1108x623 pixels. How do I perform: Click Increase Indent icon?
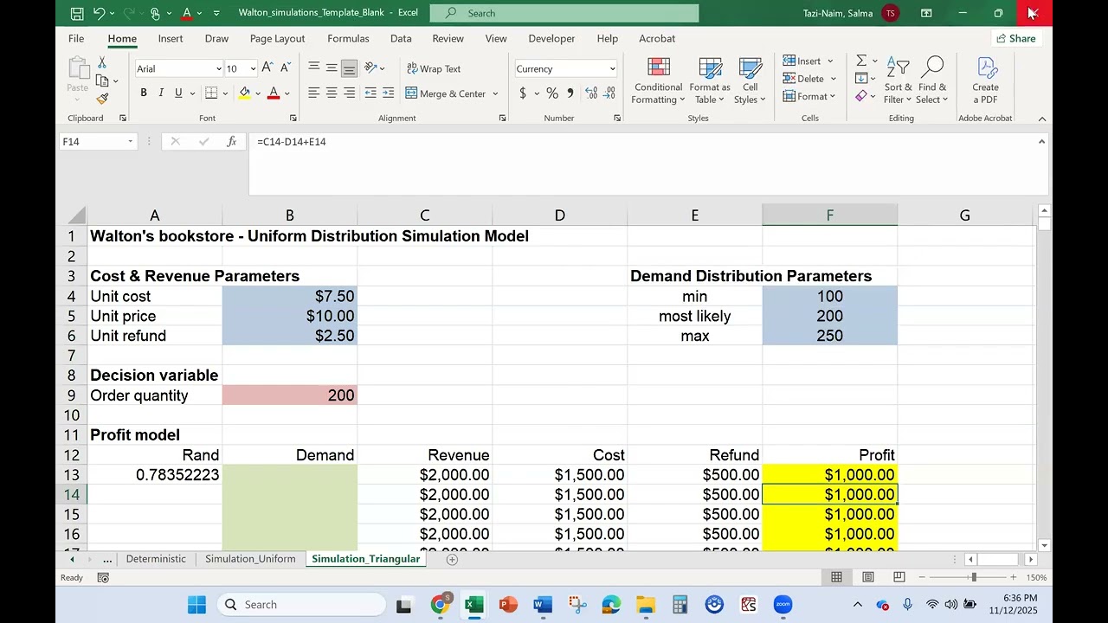(389, 93)
